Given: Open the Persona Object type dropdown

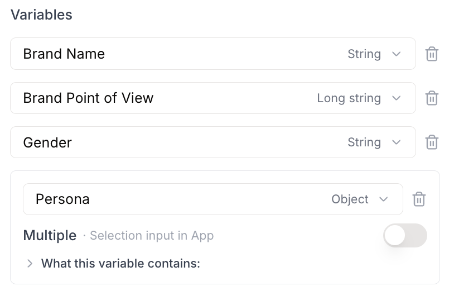Looking at the screenshot, I should 359,199.
